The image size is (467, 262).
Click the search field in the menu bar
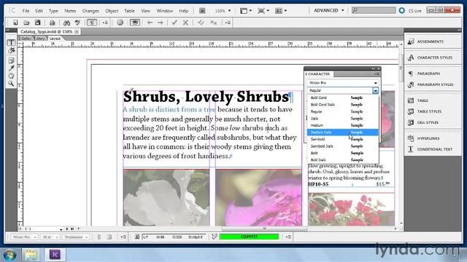tap(374, 10)
